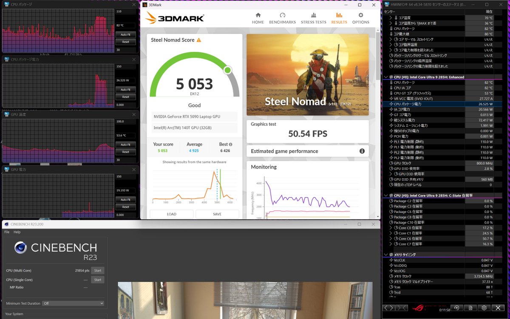Image resolution: width=510 pixels, height=319 pixels.
Task: Click info icon next to Estimated game performance
Action: click(362, 151)
